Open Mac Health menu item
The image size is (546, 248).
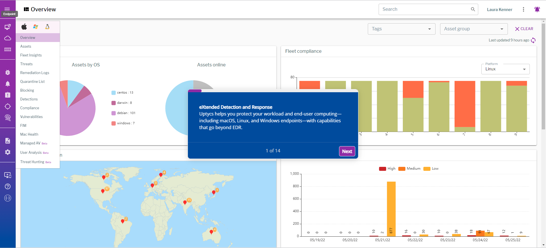tap(38, 134)
